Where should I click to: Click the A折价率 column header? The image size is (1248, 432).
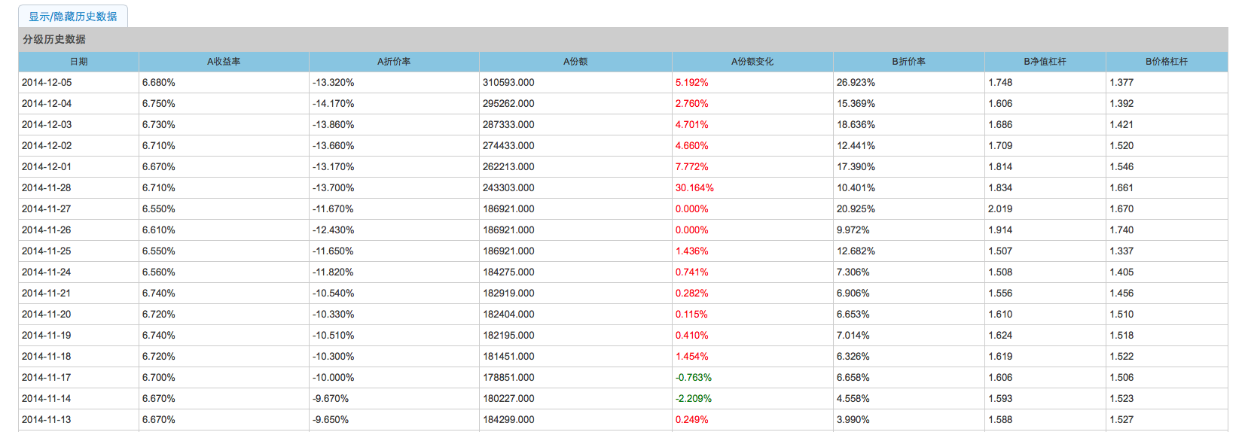tap(394, 62)
